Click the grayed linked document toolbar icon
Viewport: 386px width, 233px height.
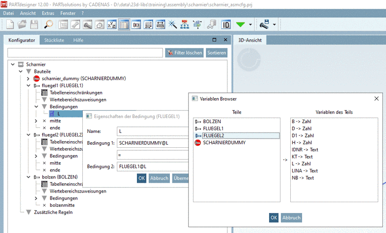212,25
